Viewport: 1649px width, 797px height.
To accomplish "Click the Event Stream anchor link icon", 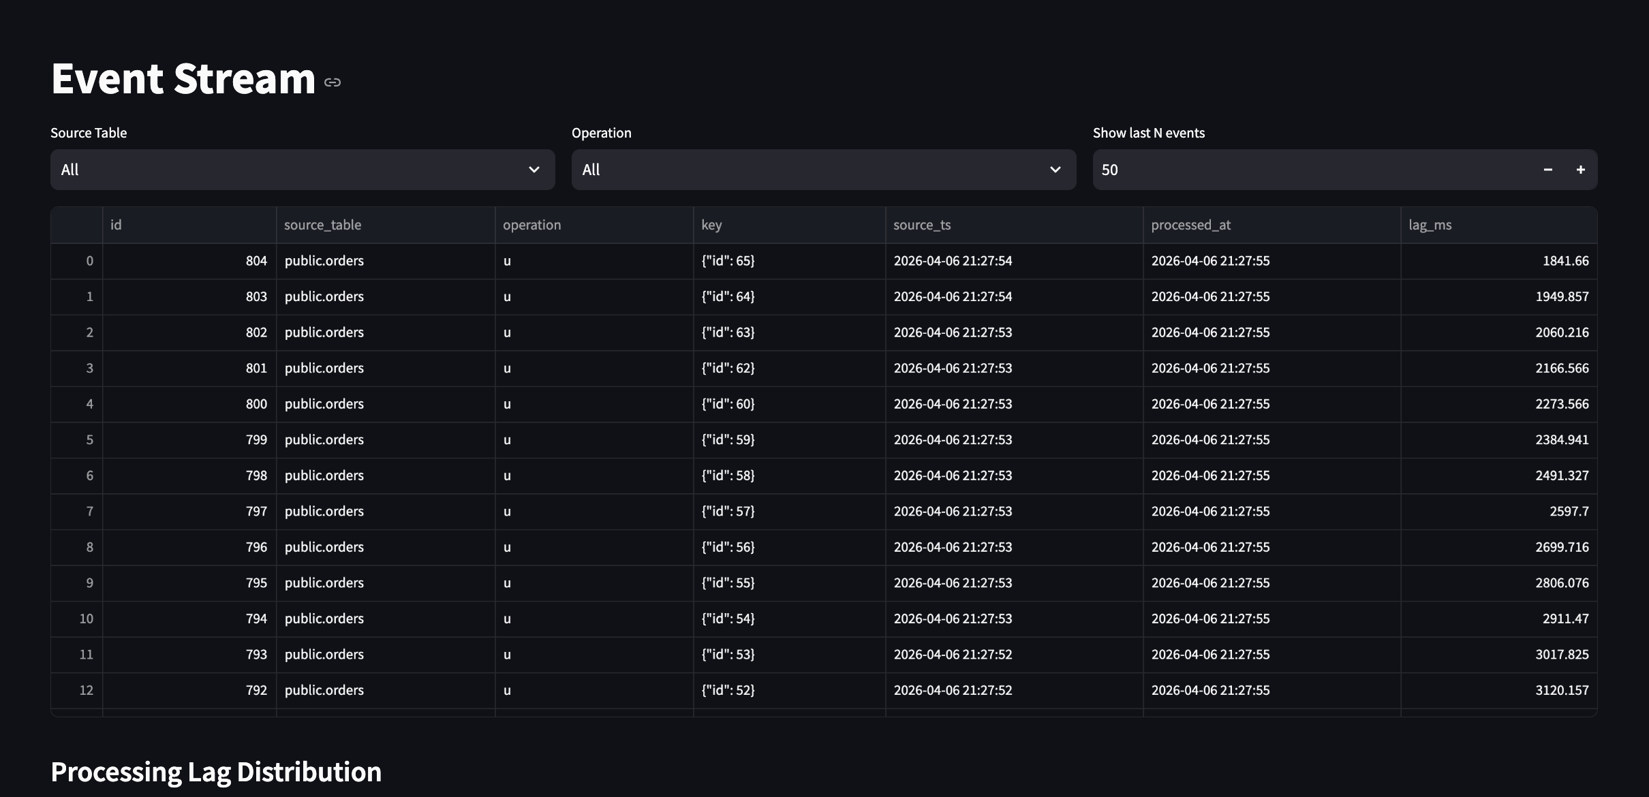I will click(333, 82).
